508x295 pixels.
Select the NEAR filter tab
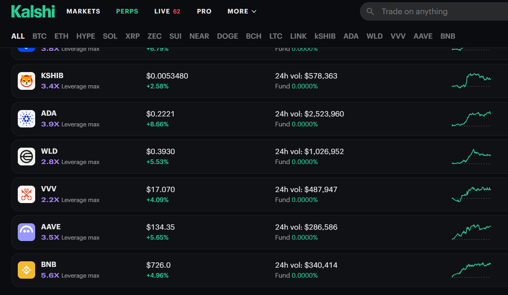coord(199,36)
